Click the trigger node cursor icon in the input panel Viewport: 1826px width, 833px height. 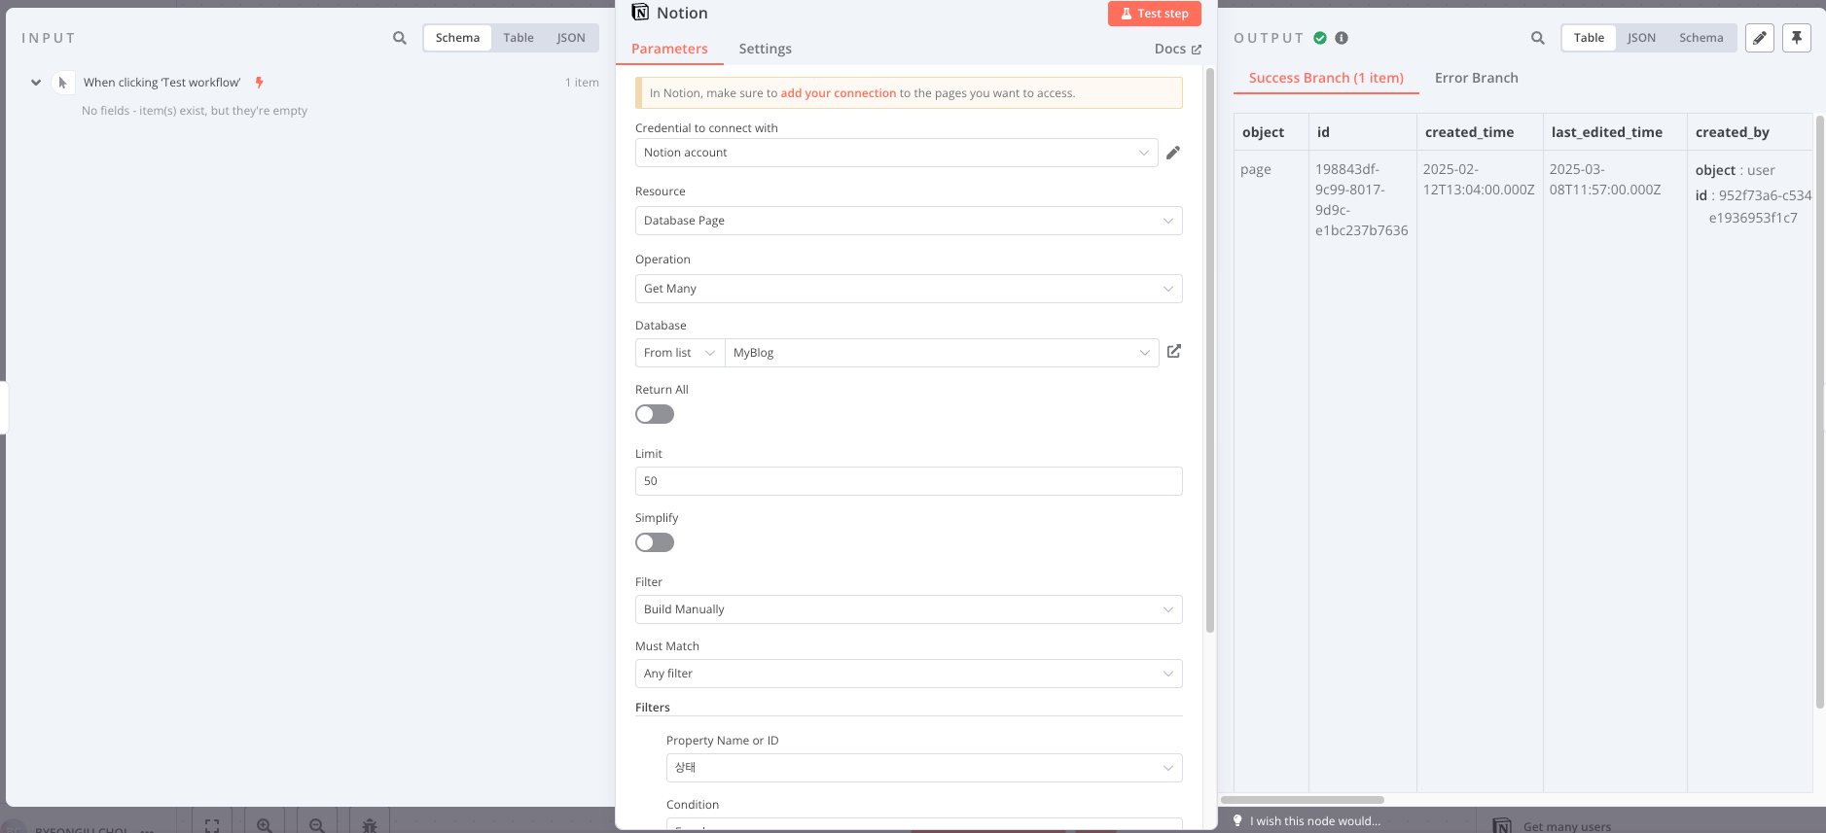point(63,83)
